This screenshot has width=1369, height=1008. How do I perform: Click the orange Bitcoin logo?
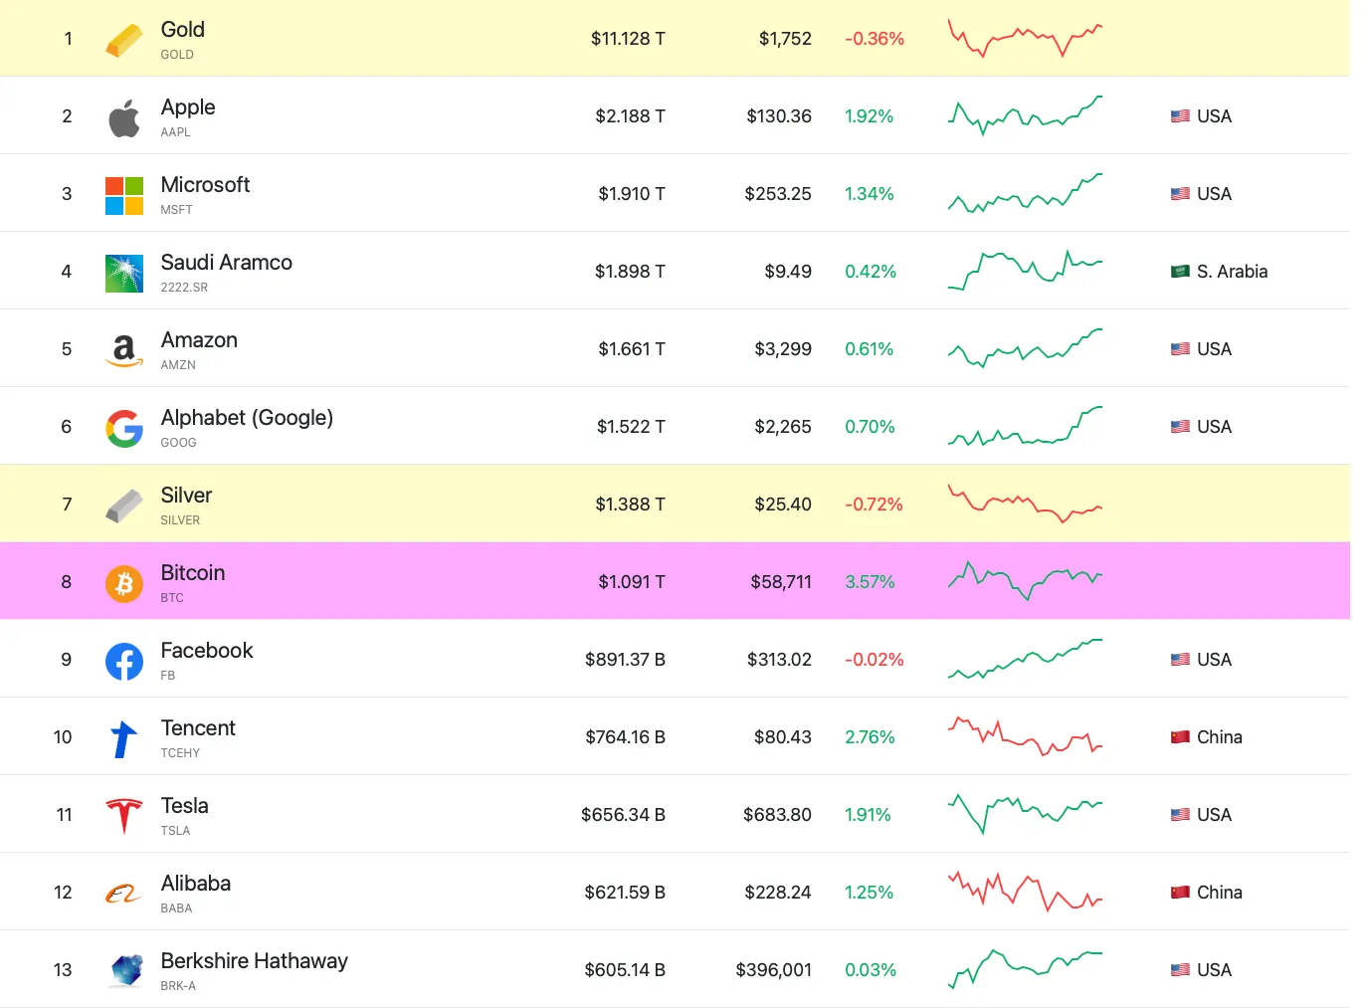click(x=124, y=584)
